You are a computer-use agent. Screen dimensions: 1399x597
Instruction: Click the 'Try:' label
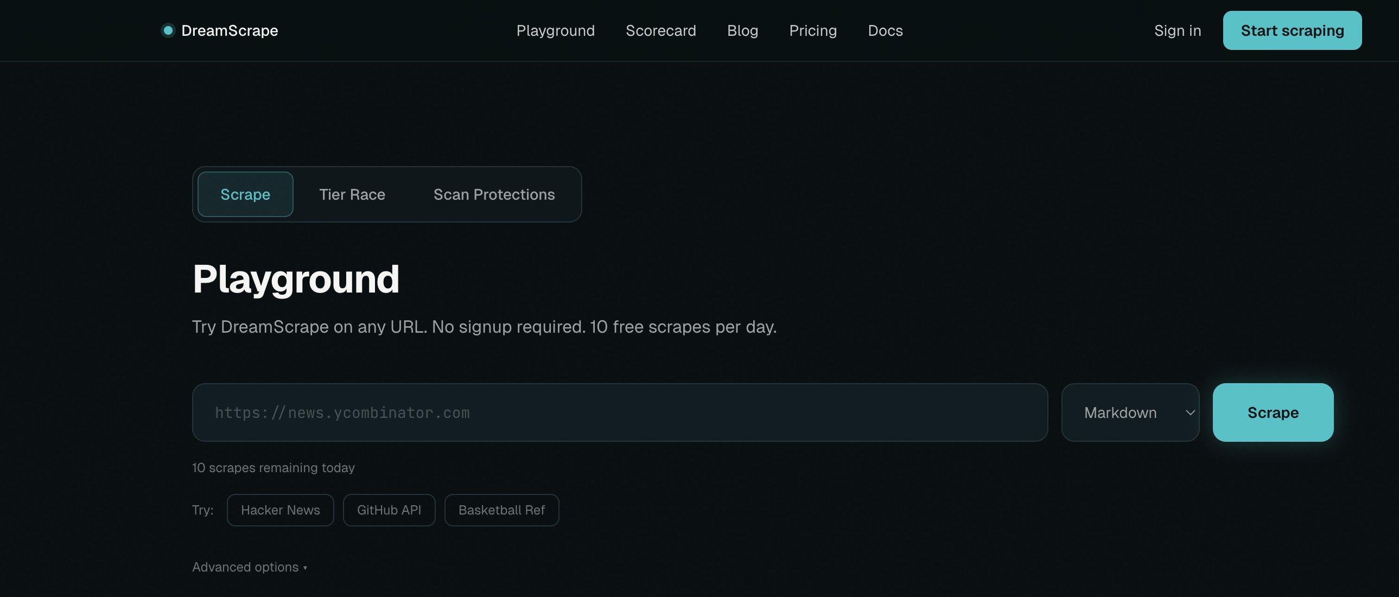coord(202,510)
